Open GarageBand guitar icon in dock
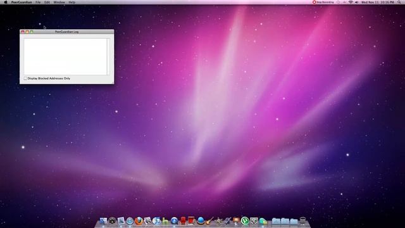The image size is (405, 228). coord(209,221)
